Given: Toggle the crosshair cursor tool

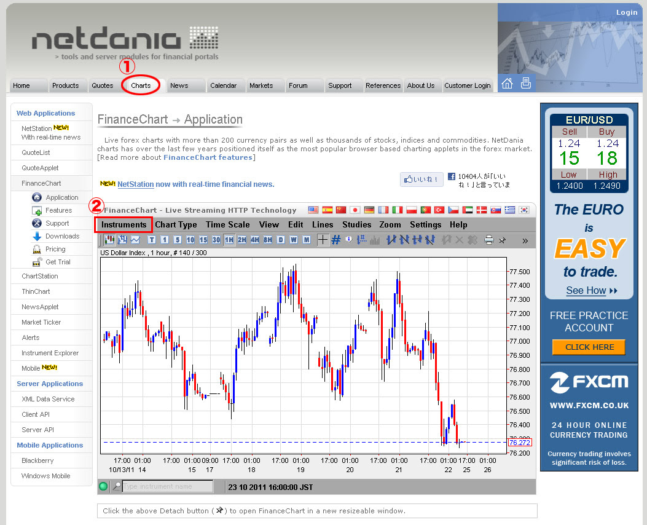Looking at the screenshot, I should coord(323,240).
